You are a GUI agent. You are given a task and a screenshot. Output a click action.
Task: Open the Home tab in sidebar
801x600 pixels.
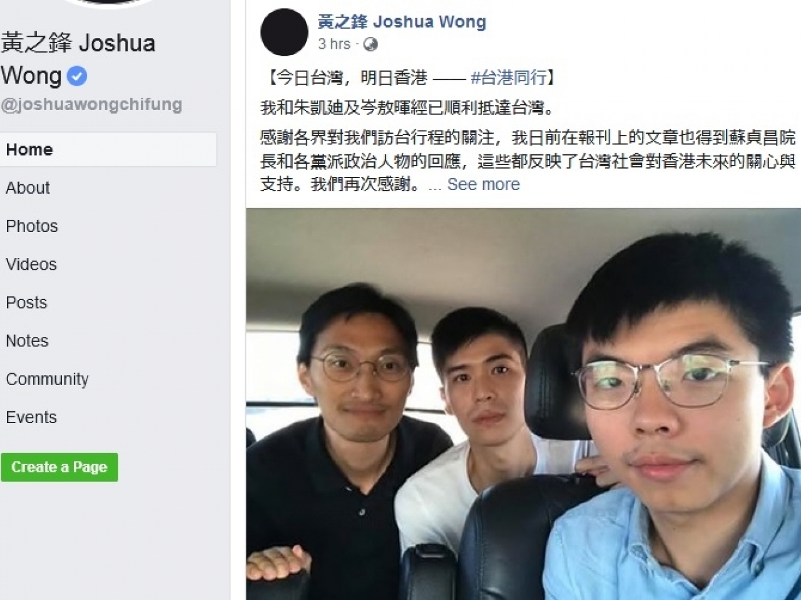click(108, 149)
